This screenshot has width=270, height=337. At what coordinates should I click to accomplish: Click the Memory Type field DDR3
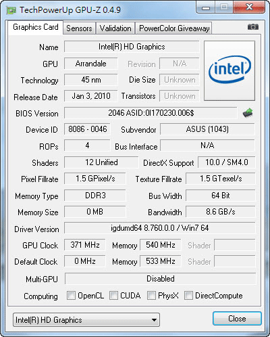coord(95,196)
